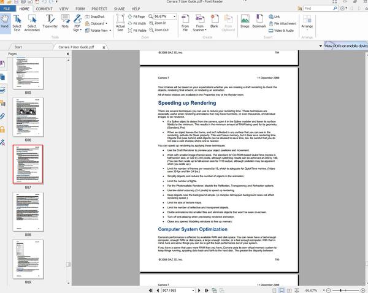Take a SnapShot of the page
Image resolution: width=368 pixels, height=293 pixels.
pyautogui.click(x=94, y=17)
